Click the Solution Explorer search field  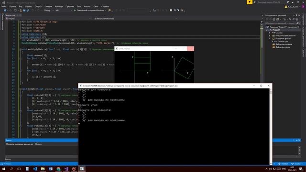pyautogui.click(x=280, y=23)
